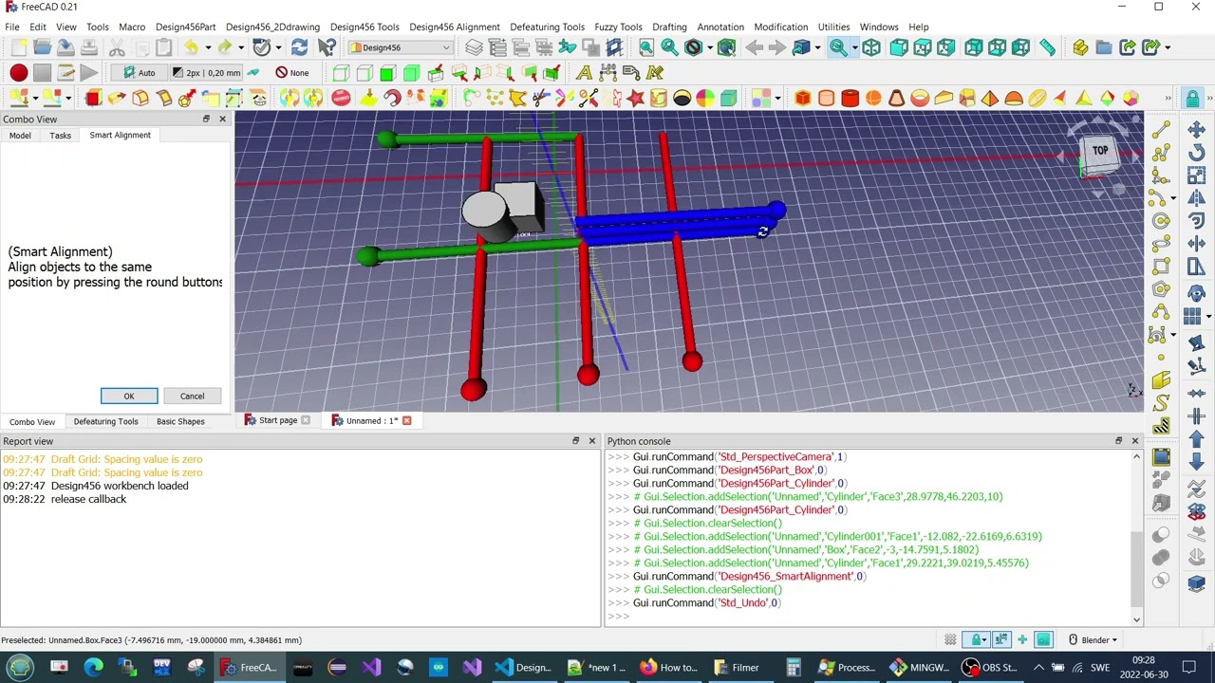Toggle the Auto working plane button
1215x683 pixels.
click(x=139, y=73)
